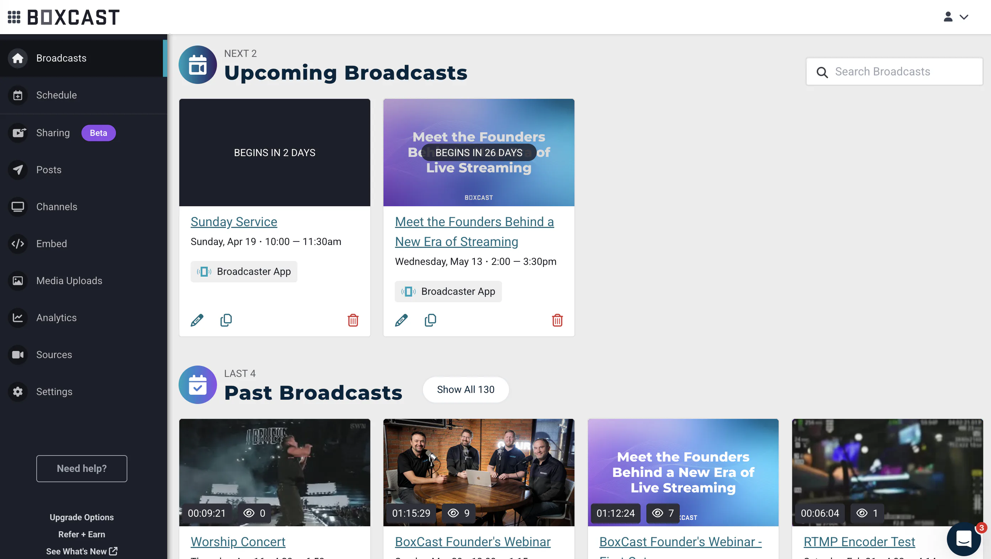Click the Settings gear icon
This screenshot has height=559, width=991.
click(x=18, y=392)
